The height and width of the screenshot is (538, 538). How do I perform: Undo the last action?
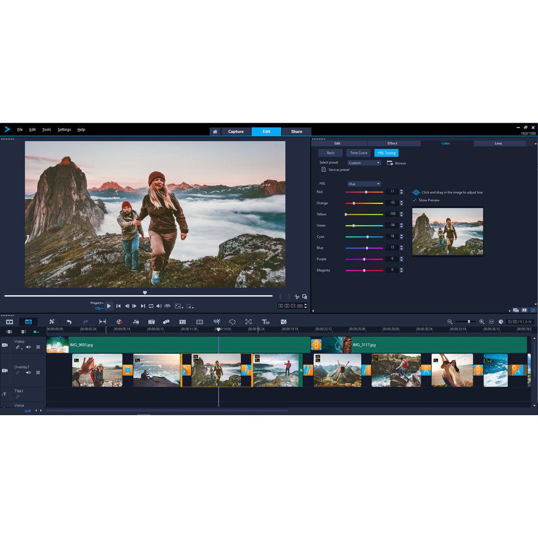click(68, 322)
